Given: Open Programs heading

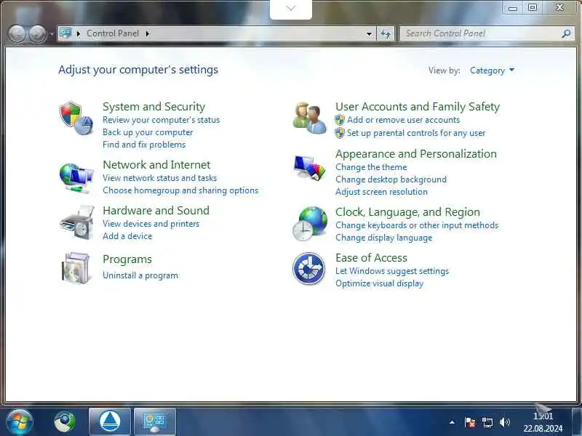Looking at the screenshot, I should point(127,259).
